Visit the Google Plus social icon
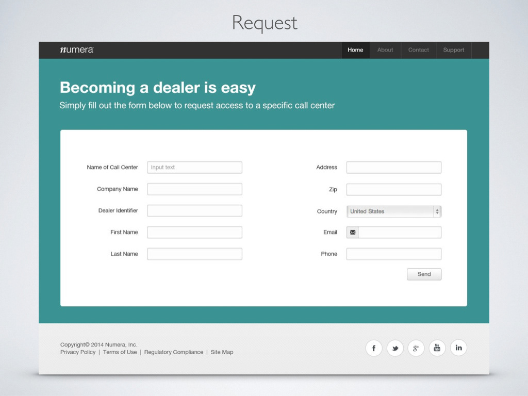 [x=416, y=348]
